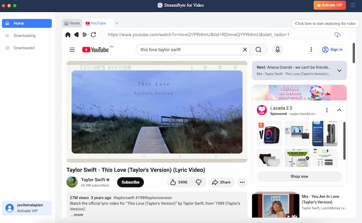The image size is (362, 223).
Task: Click the Lazada logo icon
Action: pos(262,110)
